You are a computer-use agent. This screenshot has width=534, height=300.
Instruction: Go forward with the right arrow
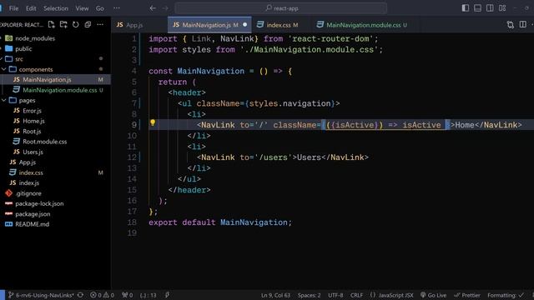[165, 8]
